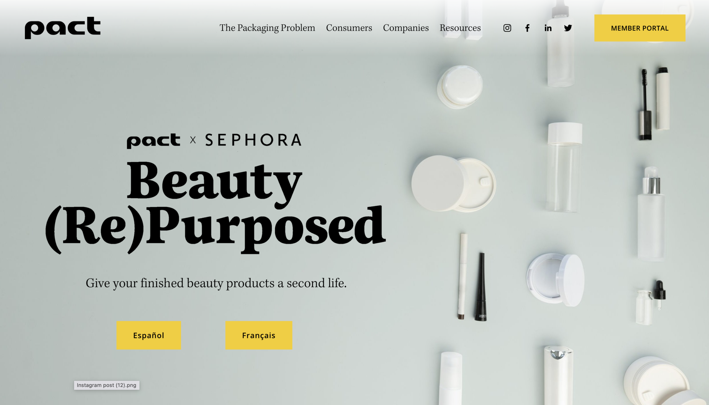Click the Instagram post (12).png tooltip
709x405 pixels.
[x=107, y=385]
